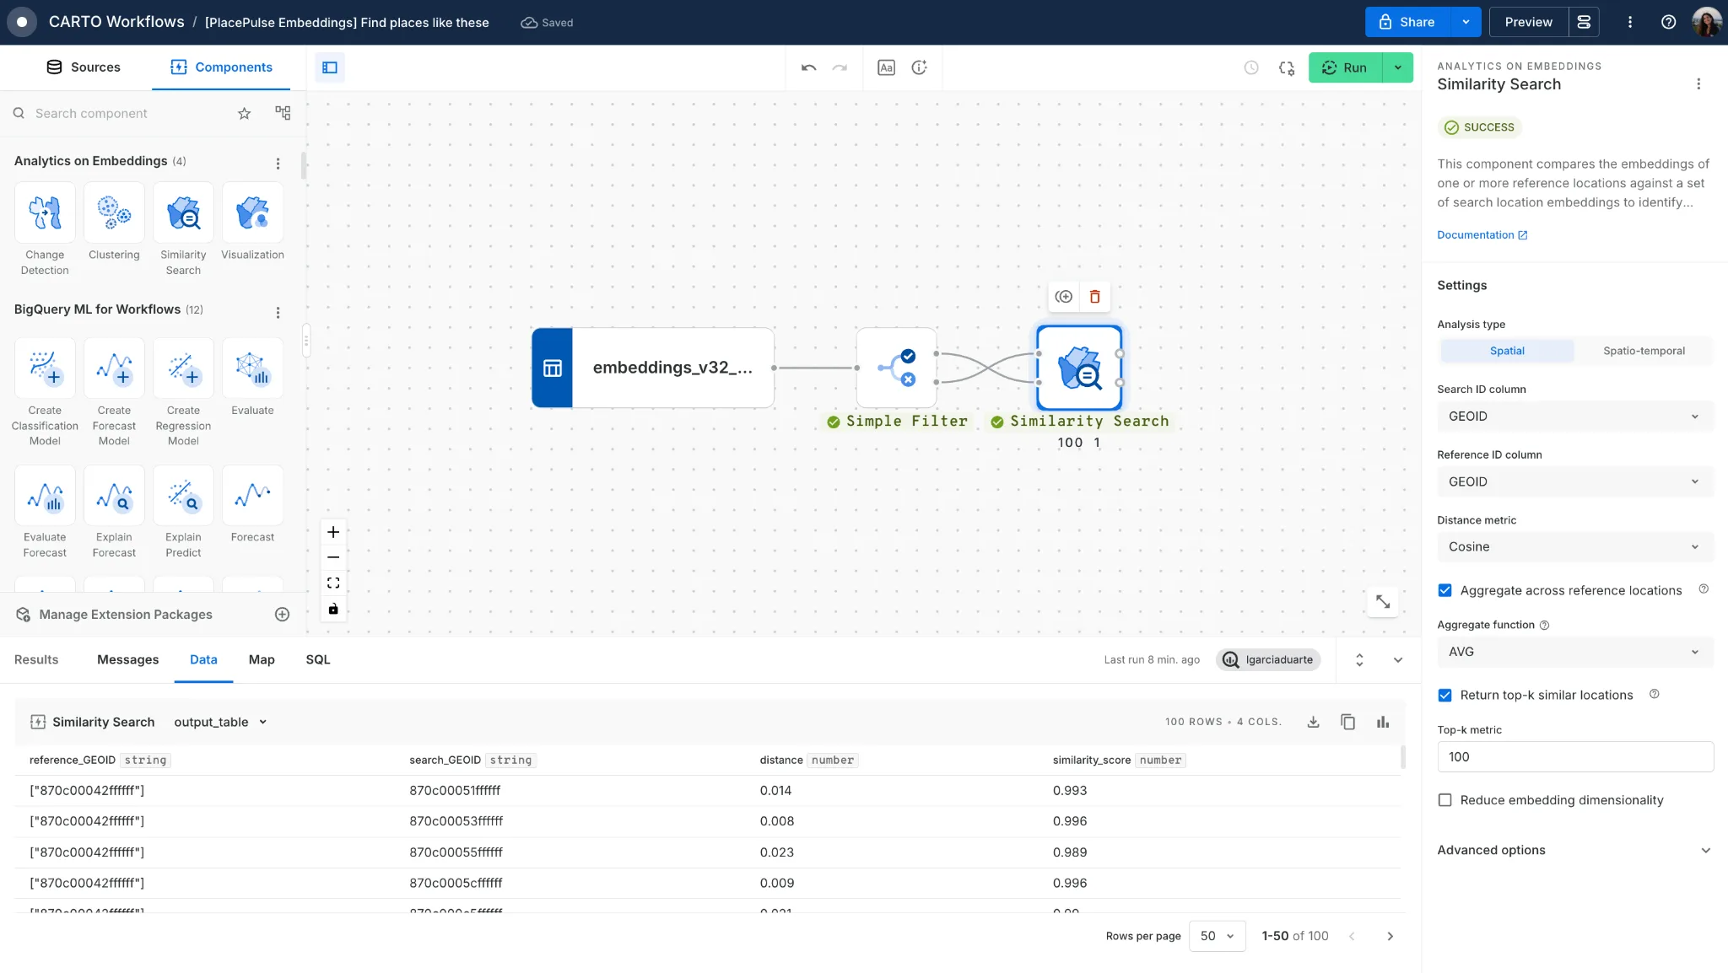This screenshot has height=973, width=1728.
Task: Open the Reference ID column dropdown
Action: click(x=1575, y=481)
